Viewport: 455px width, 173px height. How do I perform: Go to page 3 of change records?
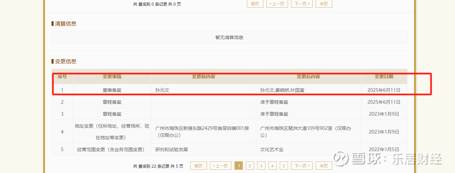tap(261, 166)
